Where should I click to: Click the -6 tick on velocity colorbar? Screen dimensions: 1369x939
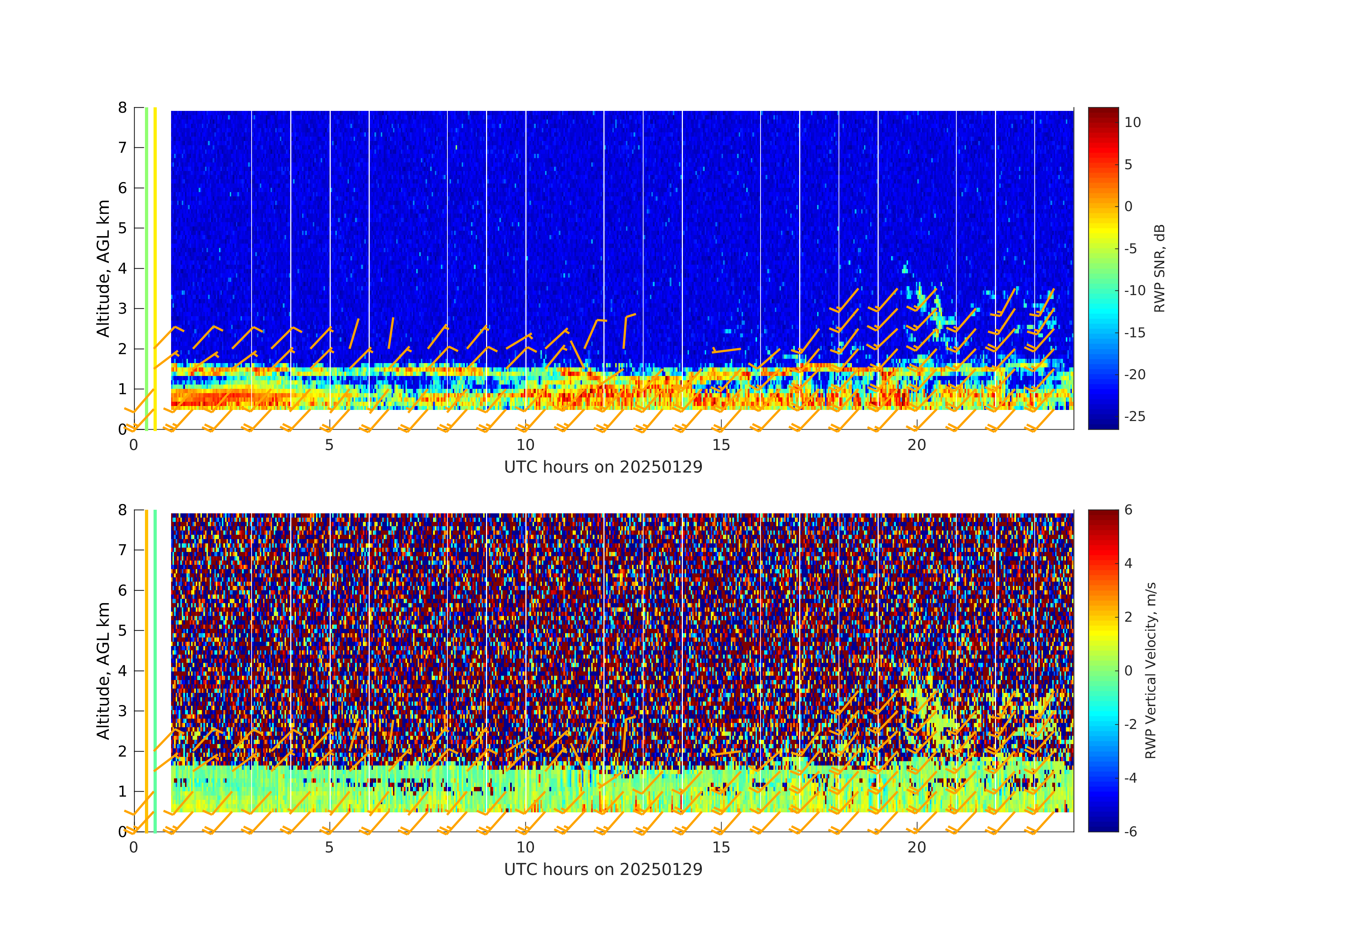point(1130,832)
